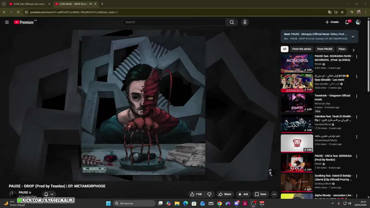This screenshot has width=370, height=208.
Task: Open the YouTube hamburger guide menu
Action: (7, 22)
